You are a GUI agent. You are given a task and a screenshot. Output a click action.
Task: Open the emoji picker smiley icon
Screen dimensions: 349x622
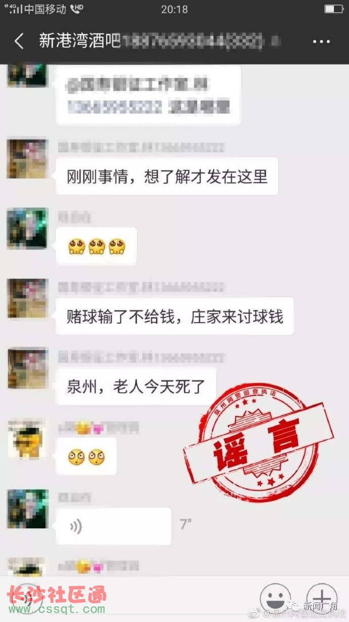pyautogui.click(x=275, y=598)
